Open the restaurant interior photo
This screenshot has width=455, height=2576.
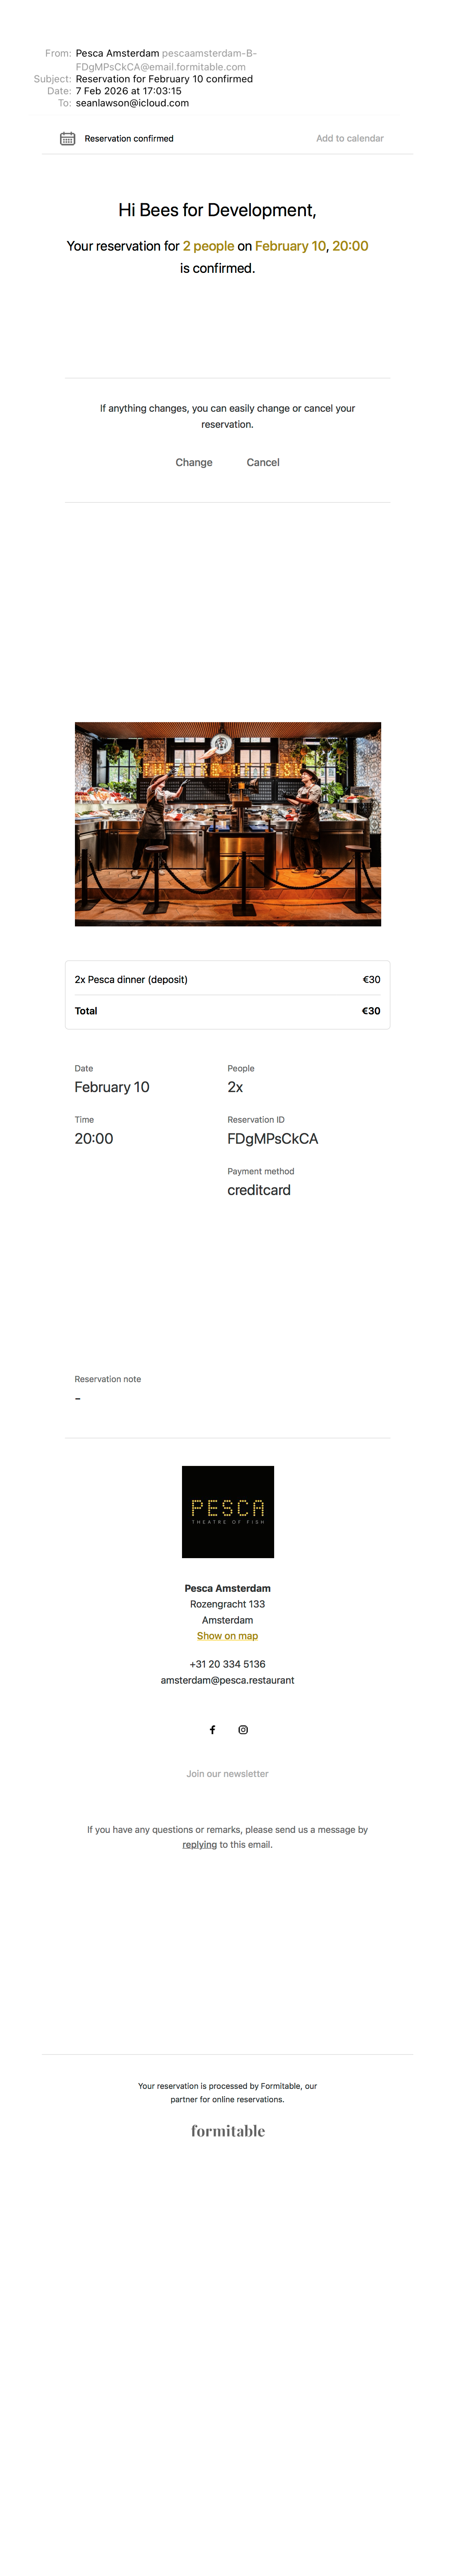(x=227, y=823)
